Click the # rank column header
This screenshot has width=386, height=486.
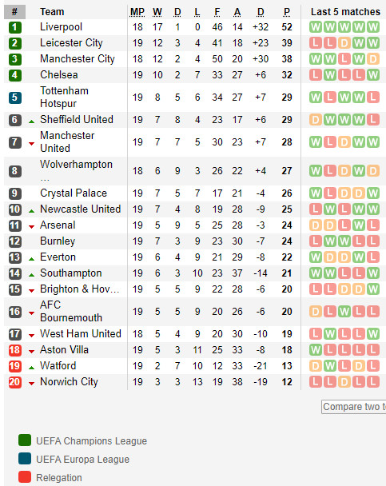click(x=14, y=12)
